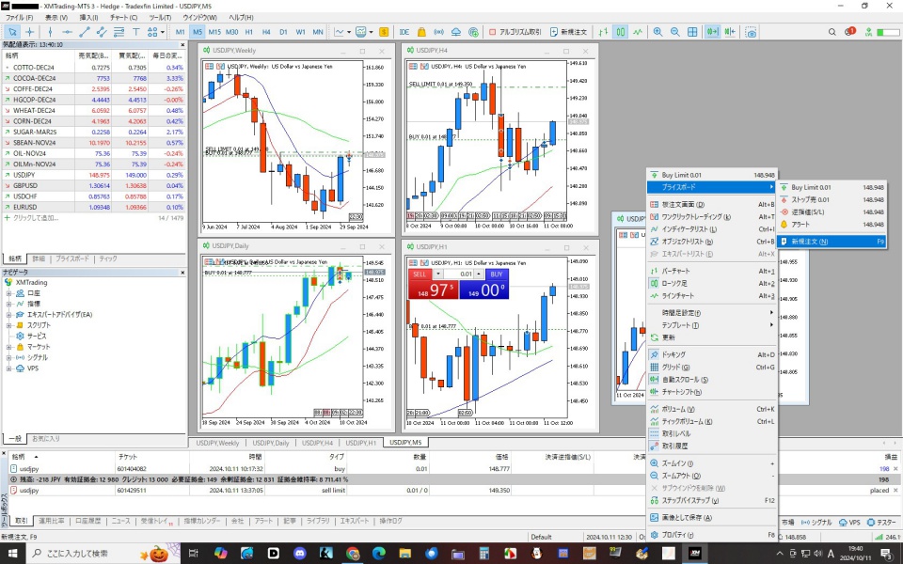
Task: Click the Windows taskbar search box
Action: (94, 553)
